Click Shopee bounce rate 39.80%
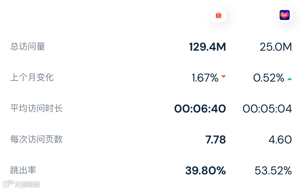Viewport: 305px width, 190px height. tap(205, 171)
